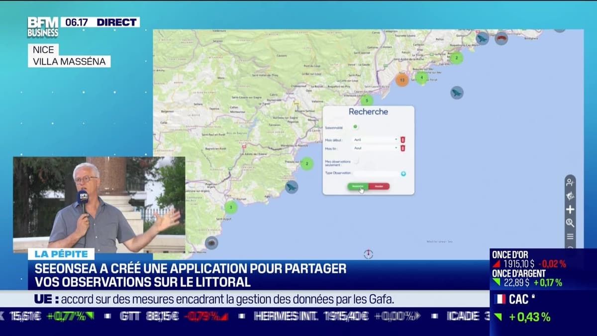Click the Type Observation input field
The image size is (597, 336).
(377, 174)
